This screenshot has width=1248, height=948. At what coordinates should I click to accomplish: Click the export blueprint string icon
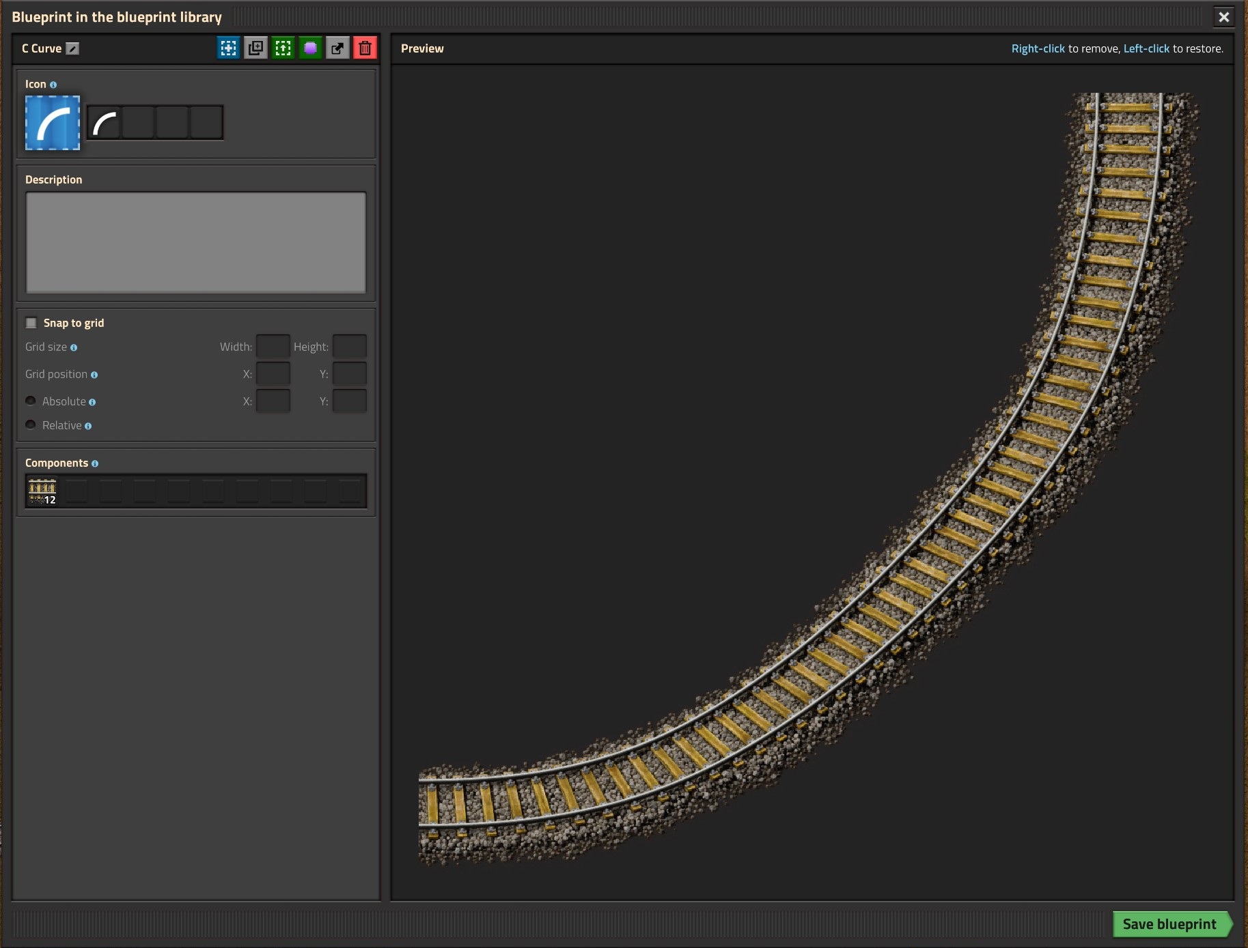pos(337,48)
